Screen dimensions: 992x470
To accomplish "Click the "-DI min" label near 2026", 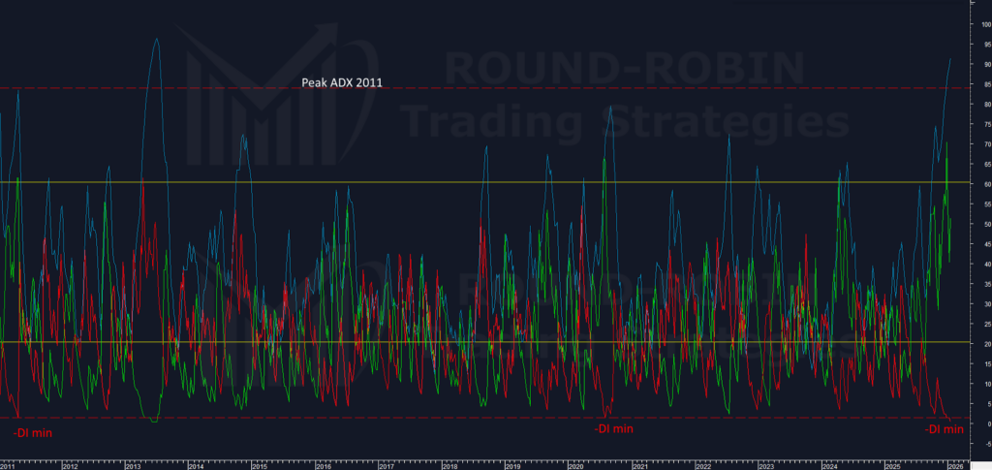I will (943, 428).
